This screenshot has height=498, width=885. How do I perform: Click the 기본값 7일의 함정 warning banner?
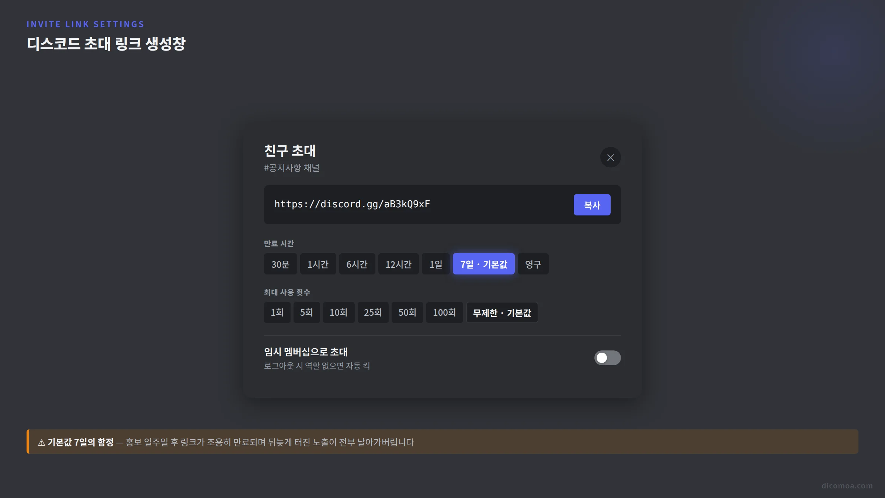pos(442,442)
